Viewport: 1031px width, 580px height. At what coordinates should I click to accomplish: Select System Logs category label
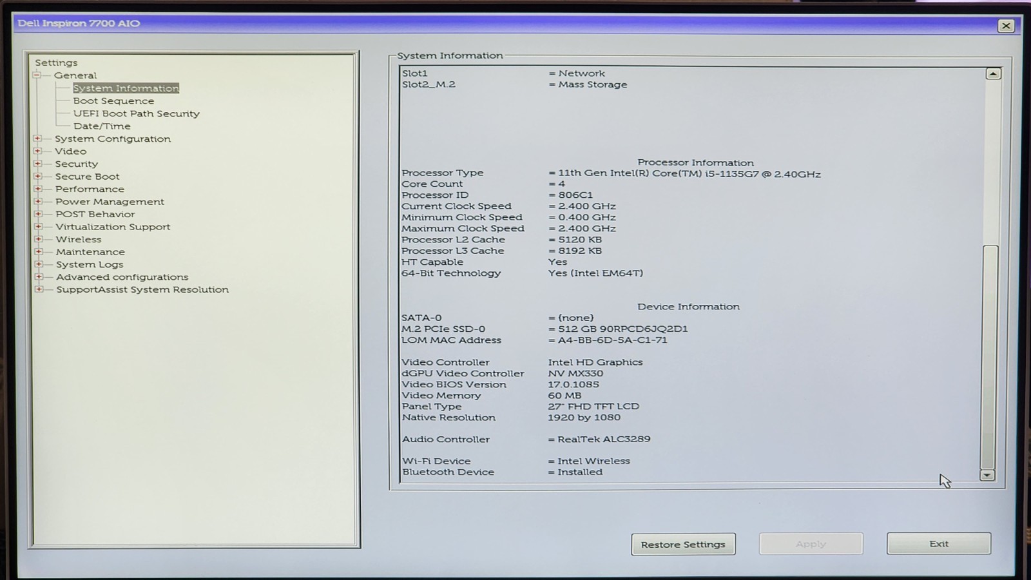(90, 264)
